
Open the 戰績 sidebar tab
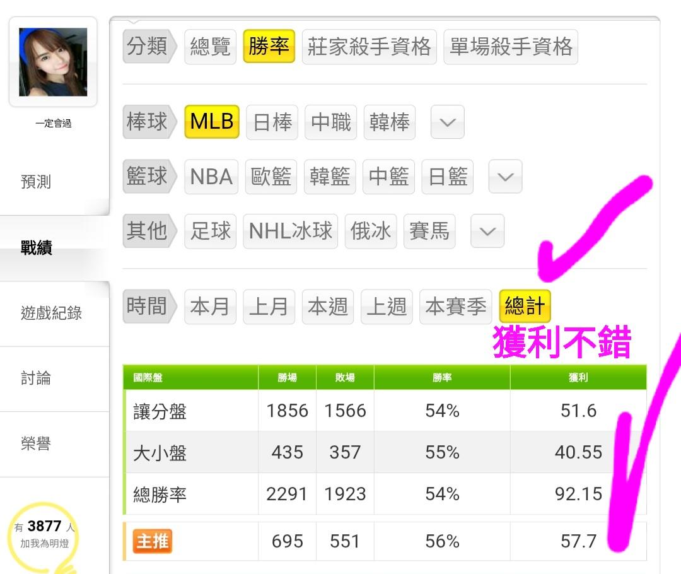[x=37, y=248]
